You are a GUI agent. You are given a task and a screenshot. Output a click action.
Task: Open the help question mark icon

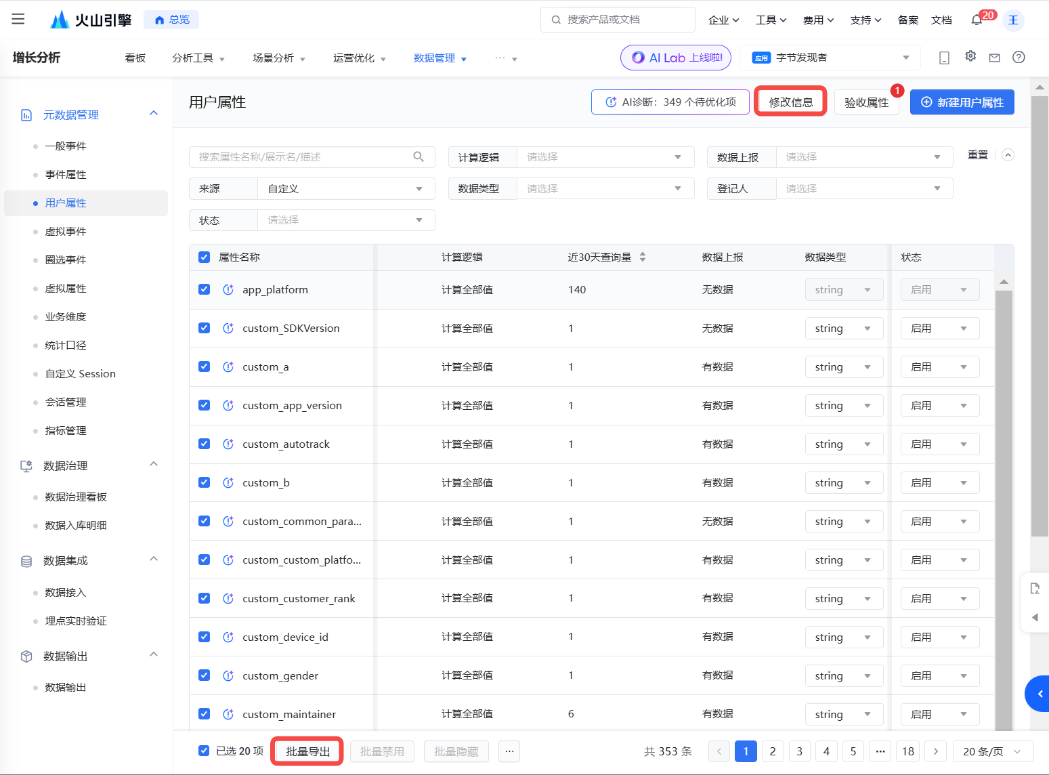tap(1019, 57)
